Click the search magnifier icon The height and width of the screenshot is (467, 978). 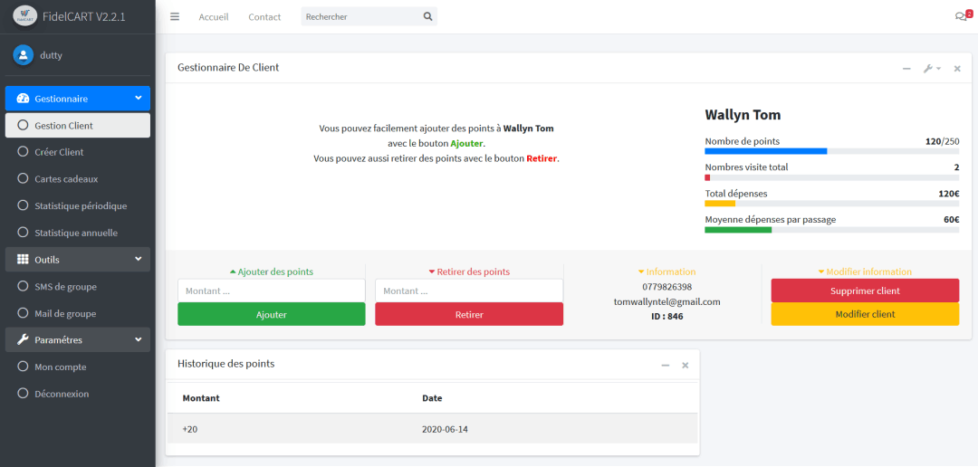tap(427, 16)
